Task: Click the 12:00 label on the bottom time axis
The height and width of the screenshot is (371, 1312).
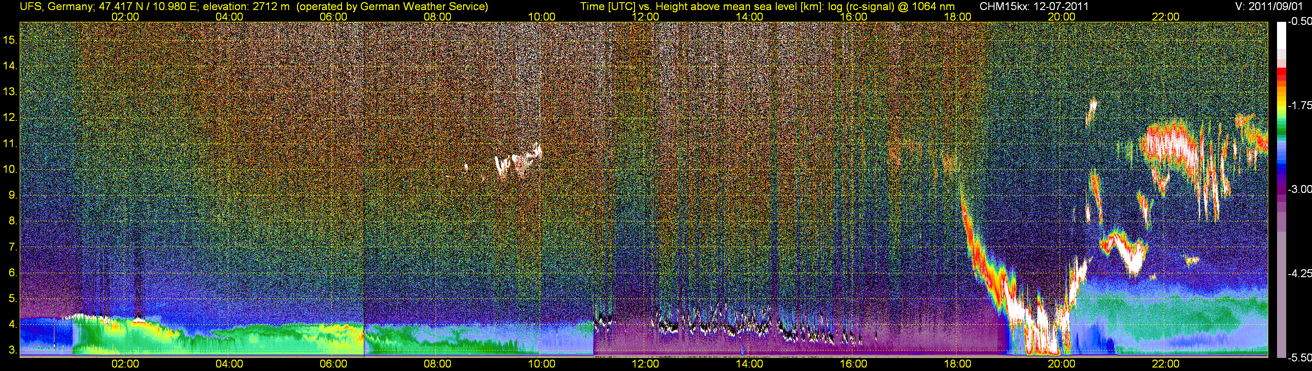Action: coord(646,364)
